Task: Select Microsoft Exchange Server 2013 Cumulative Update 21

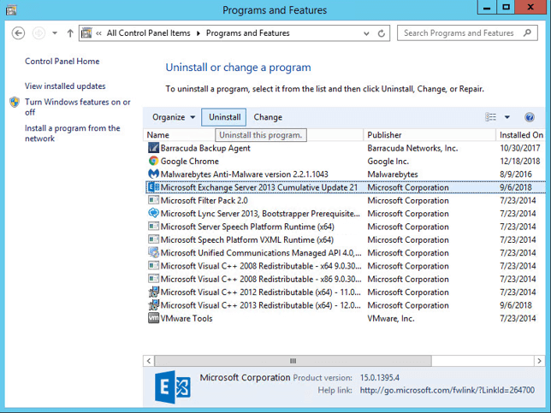Action: point(259,187)
